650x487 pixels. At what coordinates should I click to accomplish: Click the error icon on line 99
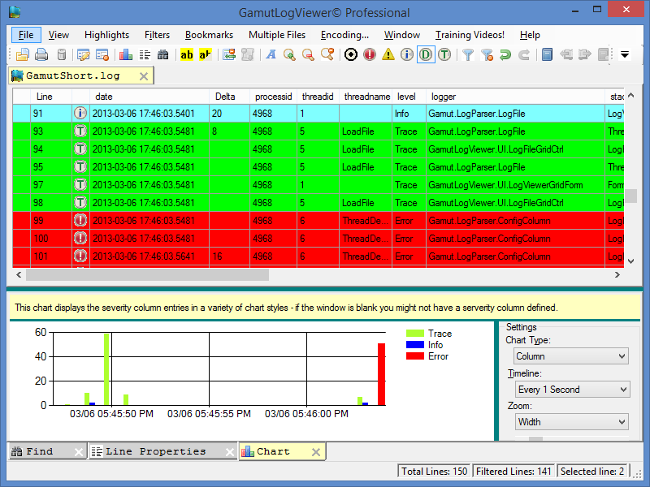(80, 220)
